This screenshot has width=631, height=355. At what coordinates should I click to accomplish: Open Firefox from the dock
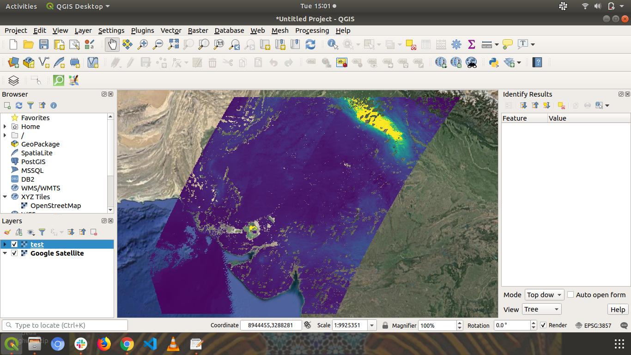(104, 344)
